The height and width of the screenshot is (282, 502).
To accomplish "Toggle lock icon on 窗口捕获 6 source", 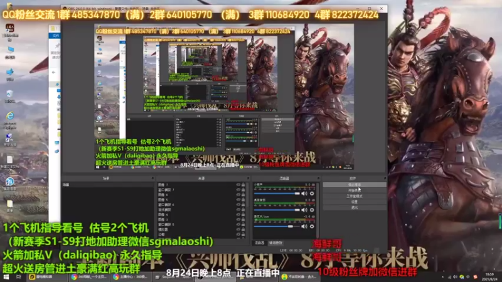I will (243, 205).
